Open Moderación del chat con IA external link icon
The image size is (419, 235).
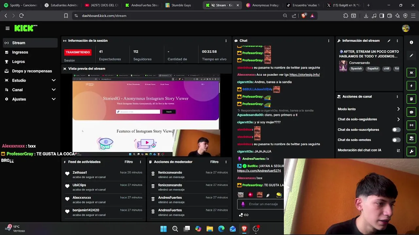[398, 150]
